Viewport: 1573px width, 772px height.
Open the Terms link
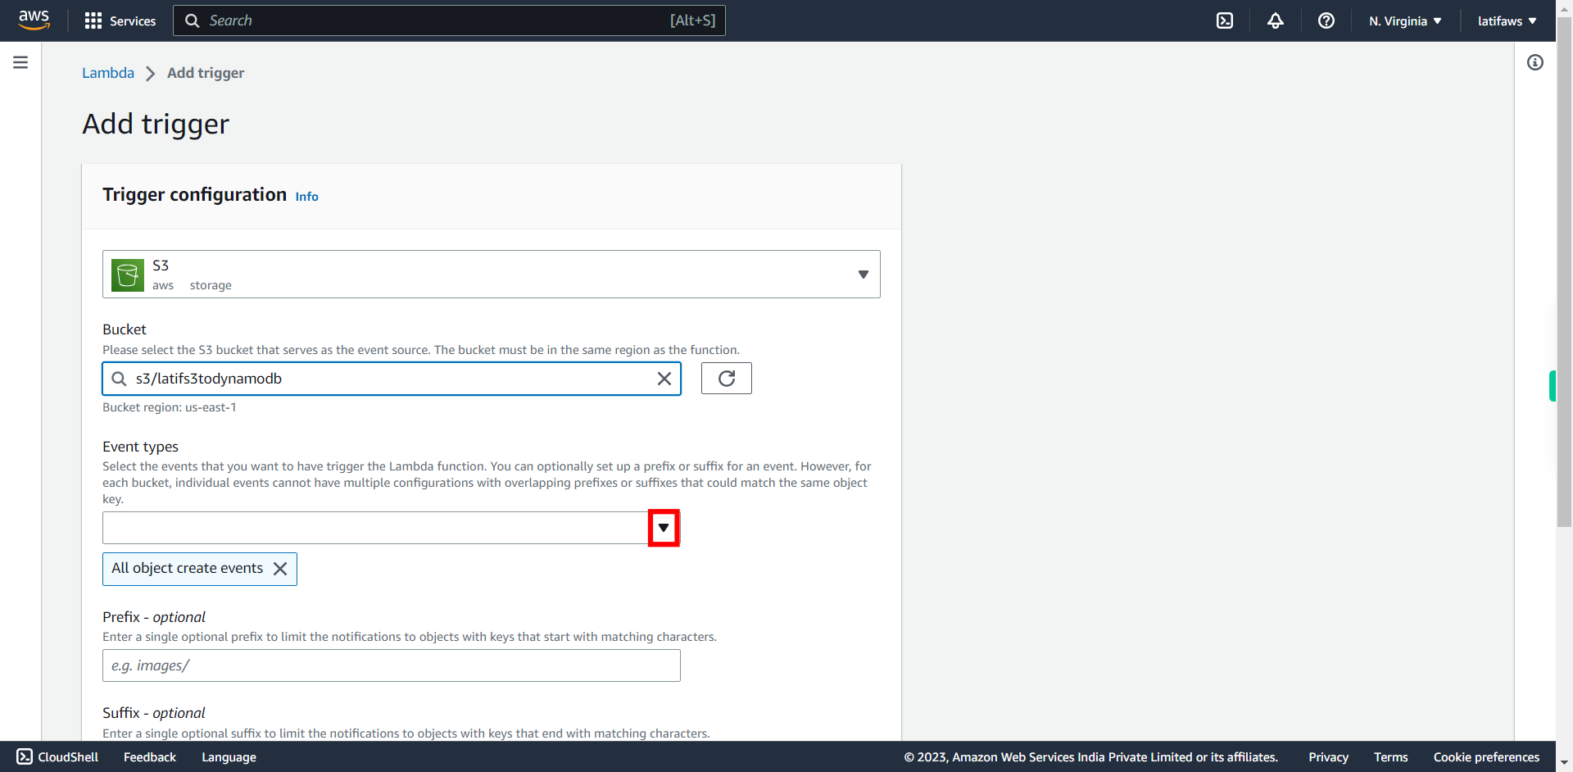(x=1391, y=757)
